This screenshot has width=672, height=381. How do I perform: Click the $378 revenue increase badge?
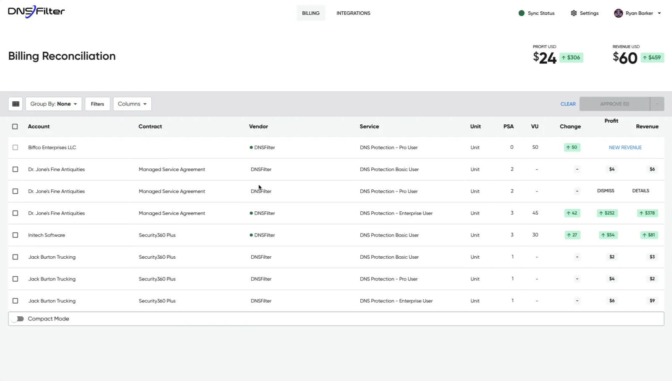click(x=647, y=213)
